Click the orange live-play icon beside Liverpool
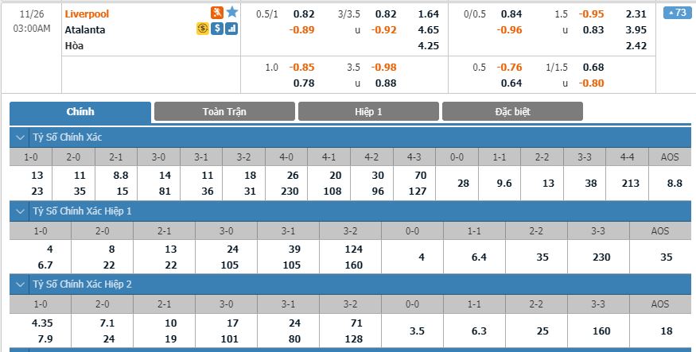 click(x=216, y=13)
